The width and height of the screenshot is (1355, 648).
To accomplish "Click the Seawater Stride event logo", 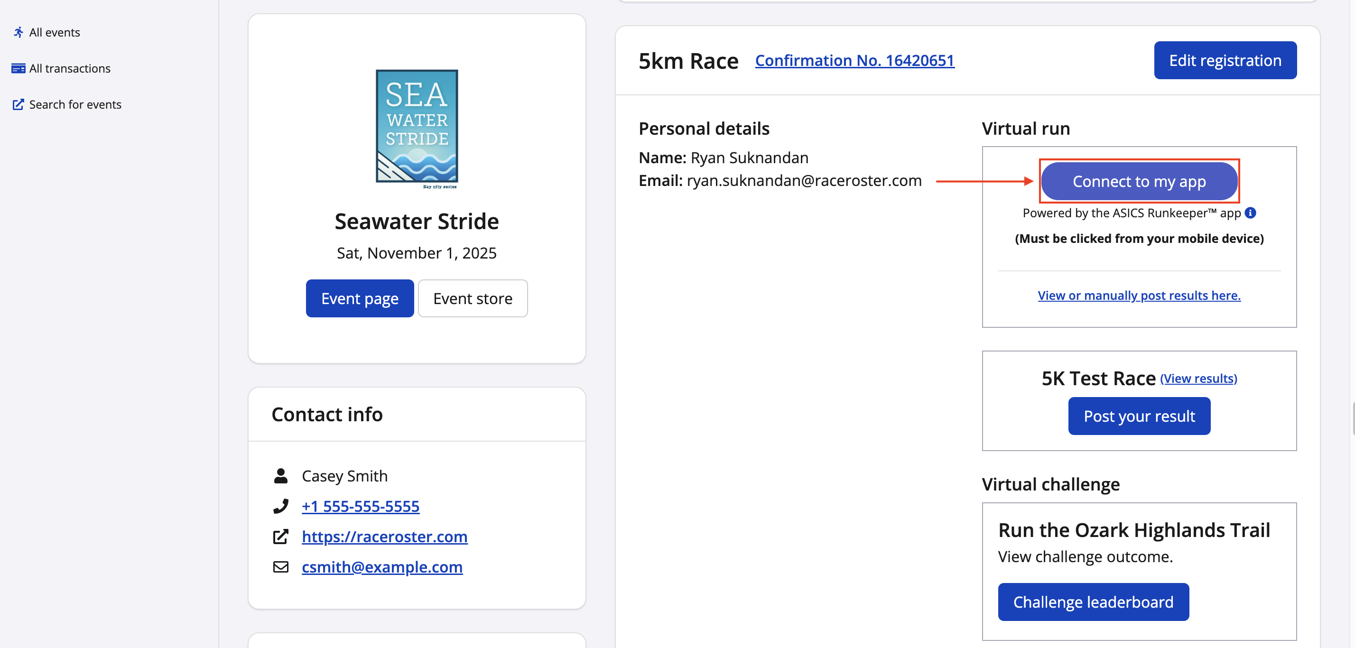I will (x=417, y=127).
